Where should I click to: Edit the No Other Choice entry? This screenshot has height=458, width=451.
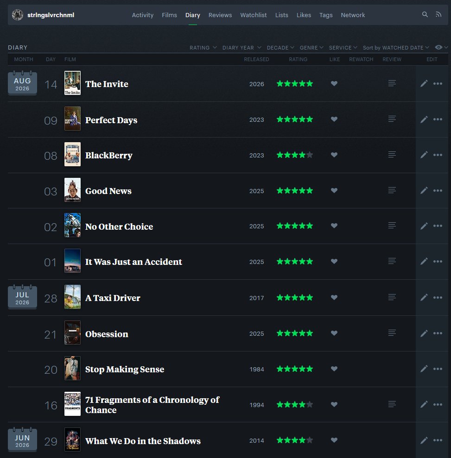coord(424,226)
